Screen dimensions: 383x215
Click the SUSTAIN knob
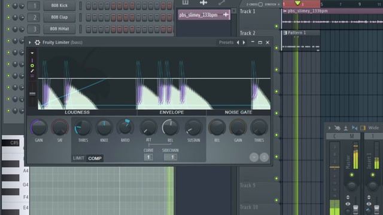click(193, 128)
